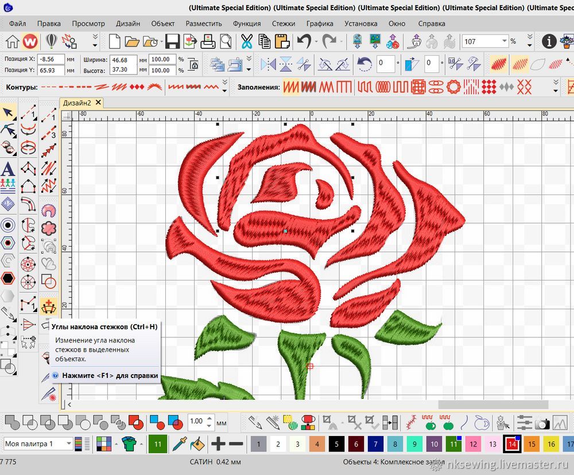Click the camera icon in the bottom toolbar
This screenshot has width=574, height=475.
point(542,423)
